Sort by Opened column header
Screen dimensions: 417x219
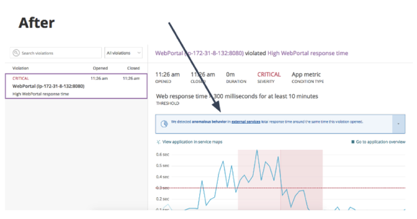coord(100,68)
